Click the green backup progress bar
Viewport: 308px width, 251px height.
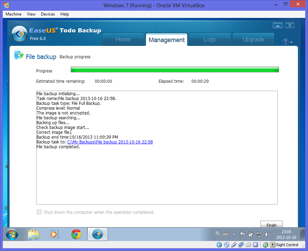(175, 70)
